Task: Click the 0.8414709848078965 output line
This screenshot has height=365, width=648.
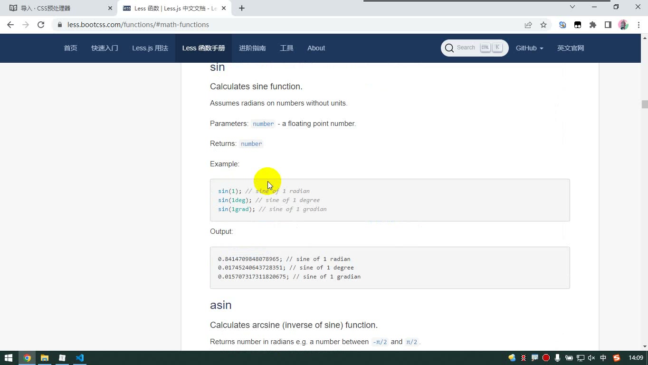Action: pos(284,259)
